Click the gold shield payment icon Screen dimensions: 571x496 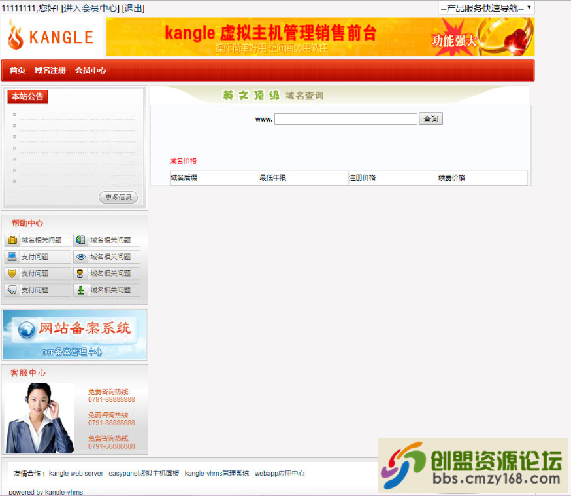(x=12, y=274)
